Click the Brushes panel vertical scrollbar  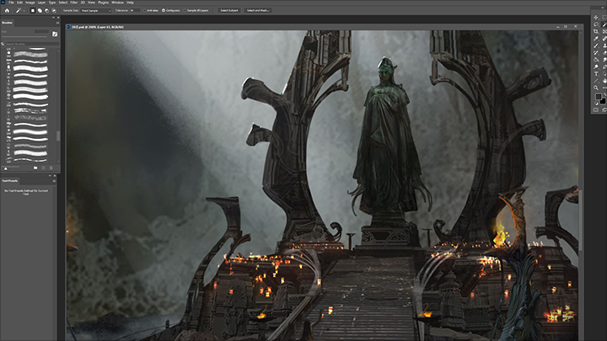58,136
